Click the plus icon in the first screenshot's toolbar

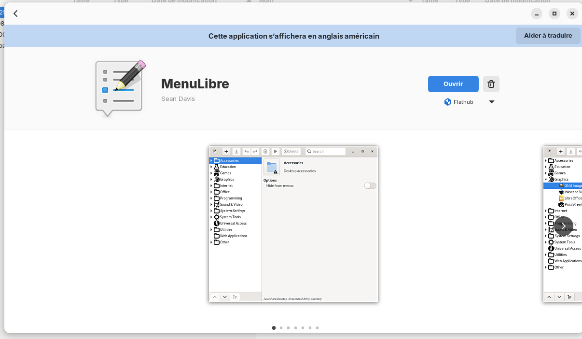pyautogui.click(x=226, y=151)
